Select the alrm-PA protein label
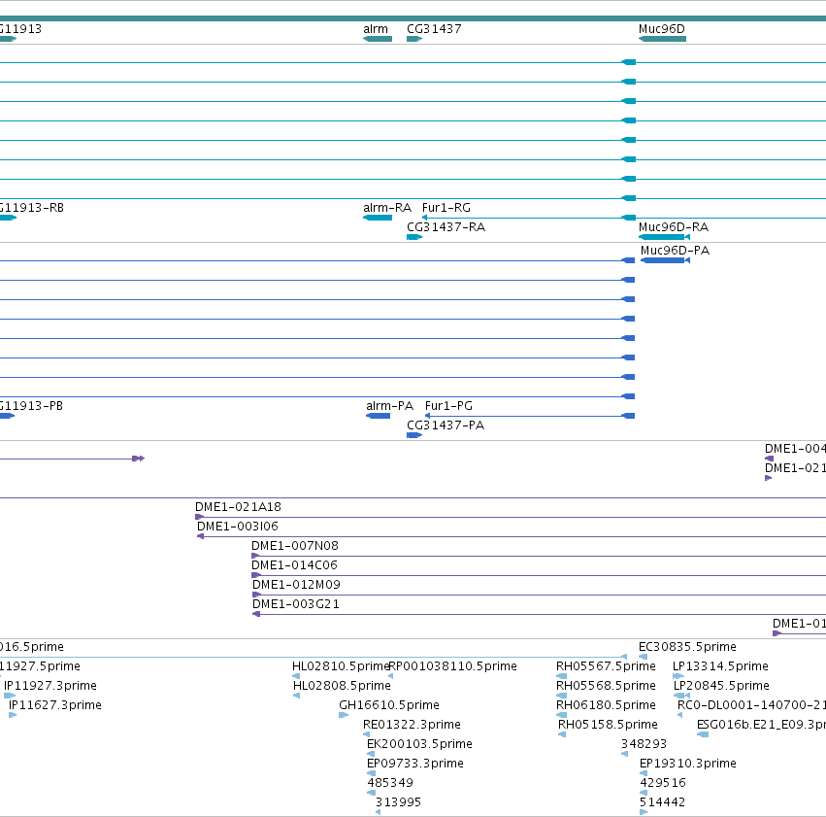This screenshot has height=817, width=826. (x=390, y=406)
